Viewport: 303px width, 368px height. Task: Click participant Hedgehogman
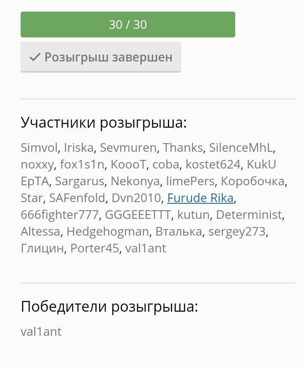point(108,232)
